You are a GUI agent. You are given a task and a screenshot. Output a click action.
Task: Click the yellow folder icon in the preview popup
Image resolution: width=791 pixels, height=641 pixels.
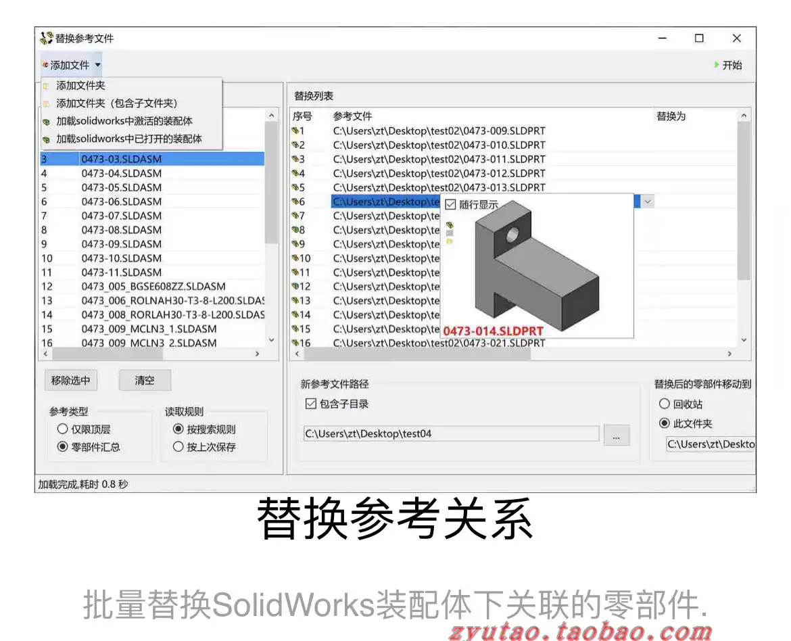450,242
